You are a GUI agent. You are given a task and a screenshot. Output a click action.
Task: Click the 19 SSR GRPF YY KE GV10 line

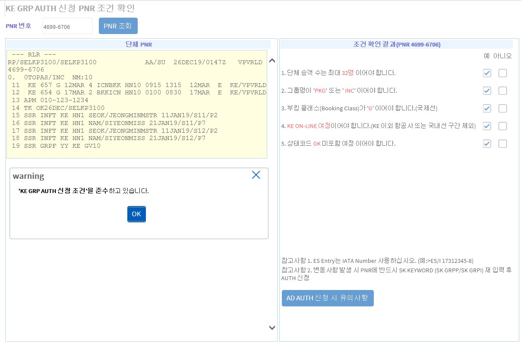[56, 146]
